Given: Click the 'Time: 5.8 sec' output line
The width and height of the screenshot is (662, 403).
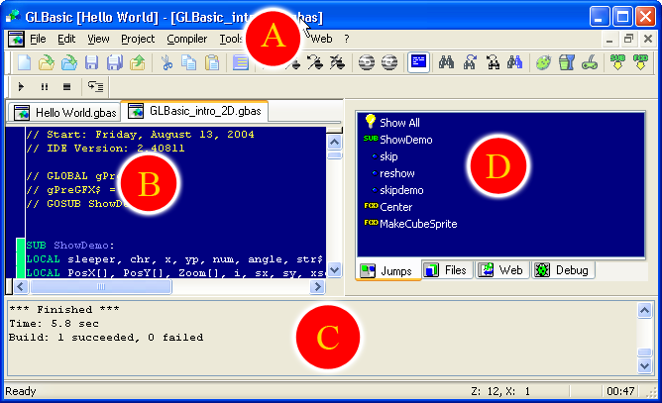Looking at the screenshot, I should [54, 324].
